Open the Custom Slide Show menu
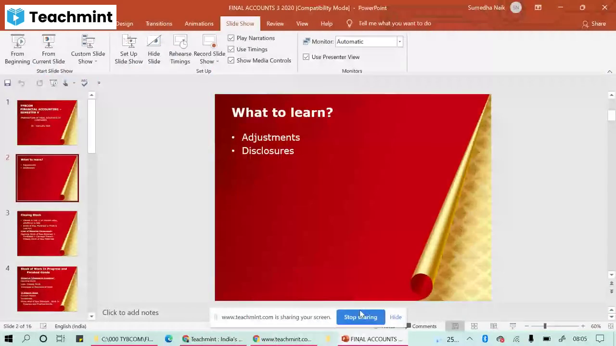616x346 pixels. click(x=88, y=49)
